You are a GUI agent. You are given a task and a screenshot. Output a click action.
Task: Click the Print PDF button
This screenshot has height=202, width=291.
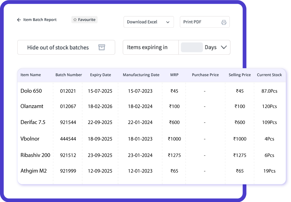click(x=205, y=22)
